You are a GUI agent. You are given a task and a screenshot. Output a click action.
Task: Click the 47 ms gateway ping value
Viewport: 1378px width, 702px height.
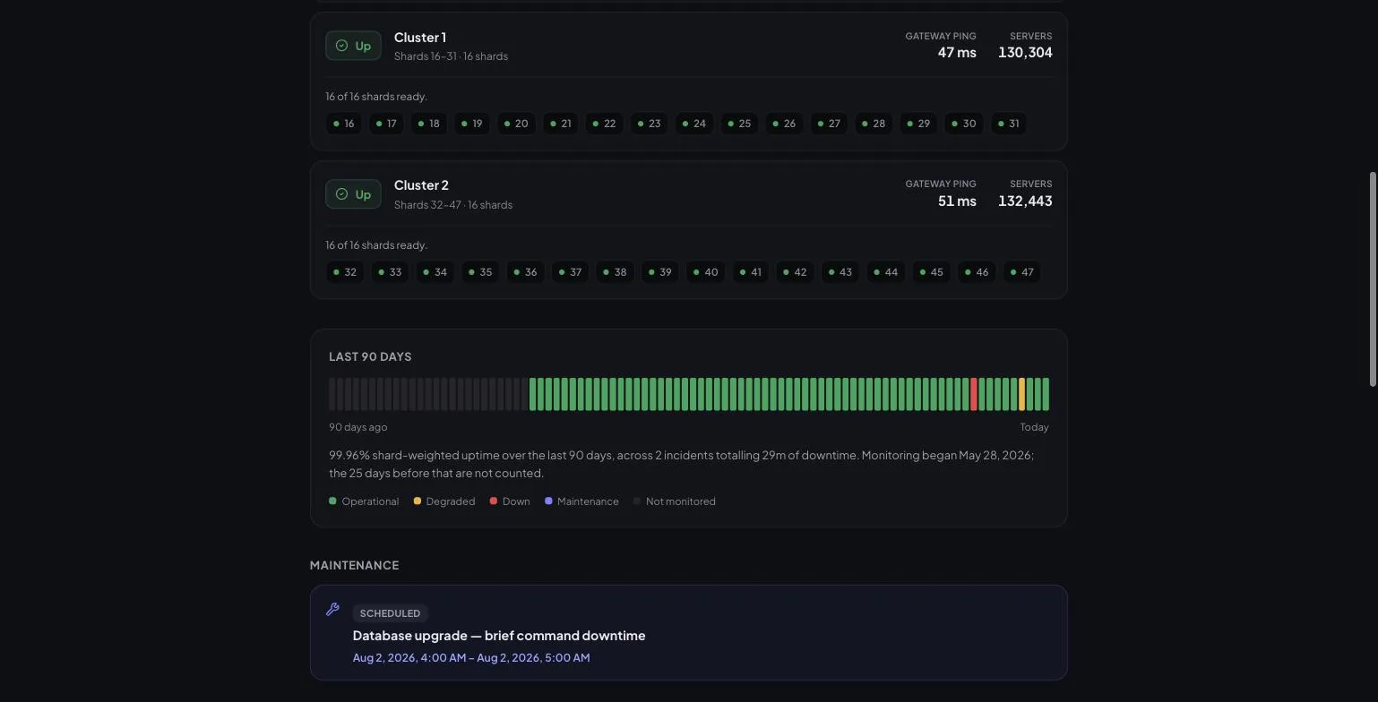957,53
